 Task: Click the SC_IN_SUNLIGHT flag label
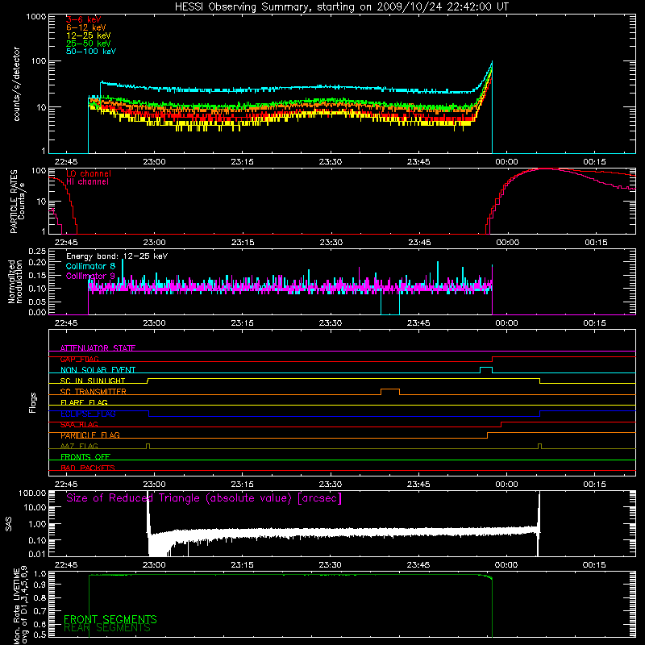[x=93, y=381]
